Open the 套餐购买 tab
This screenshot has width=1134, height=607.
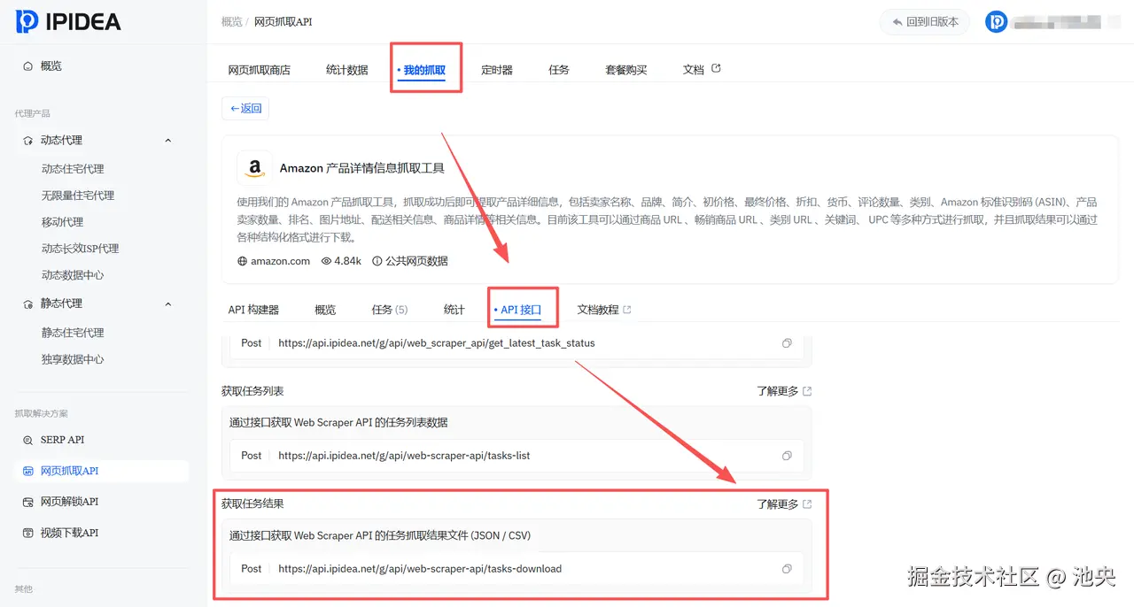tap(626, 70)
